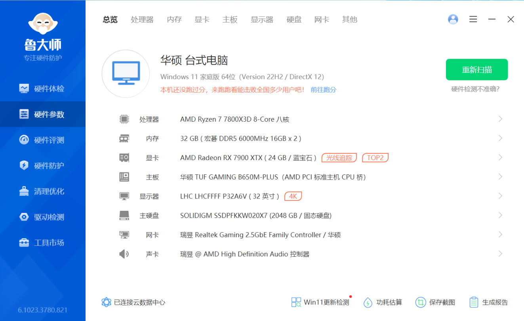This screenshot has height=321, width=524.
Task: Click the memory module icon
Action: tap(124, 138)
